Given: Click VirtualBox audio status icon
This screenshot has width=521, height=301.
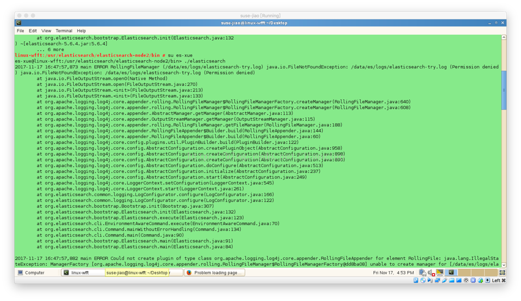Looking at the screenshot, I should [x=430, y=280].
